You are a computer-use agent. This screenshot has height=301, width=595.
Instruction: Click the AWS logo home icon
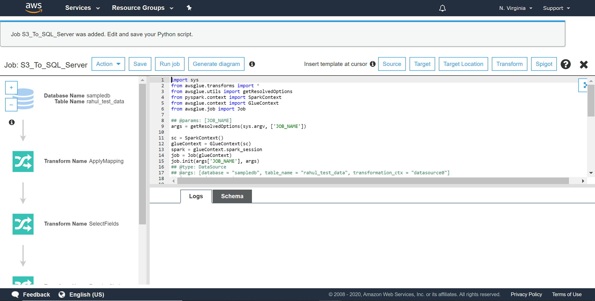[x=34, y=8]
